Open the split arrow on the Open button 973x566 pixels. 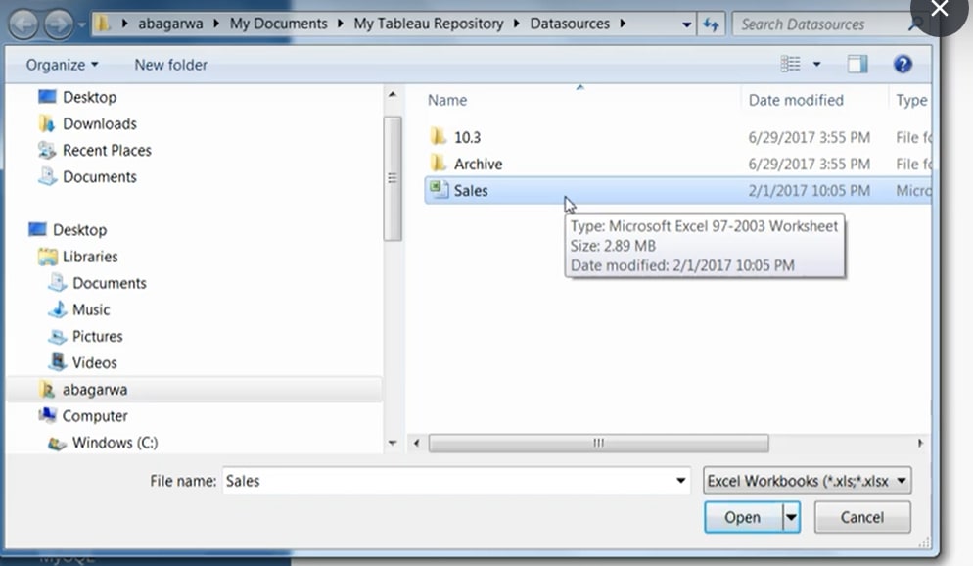(x=791, y=517)
